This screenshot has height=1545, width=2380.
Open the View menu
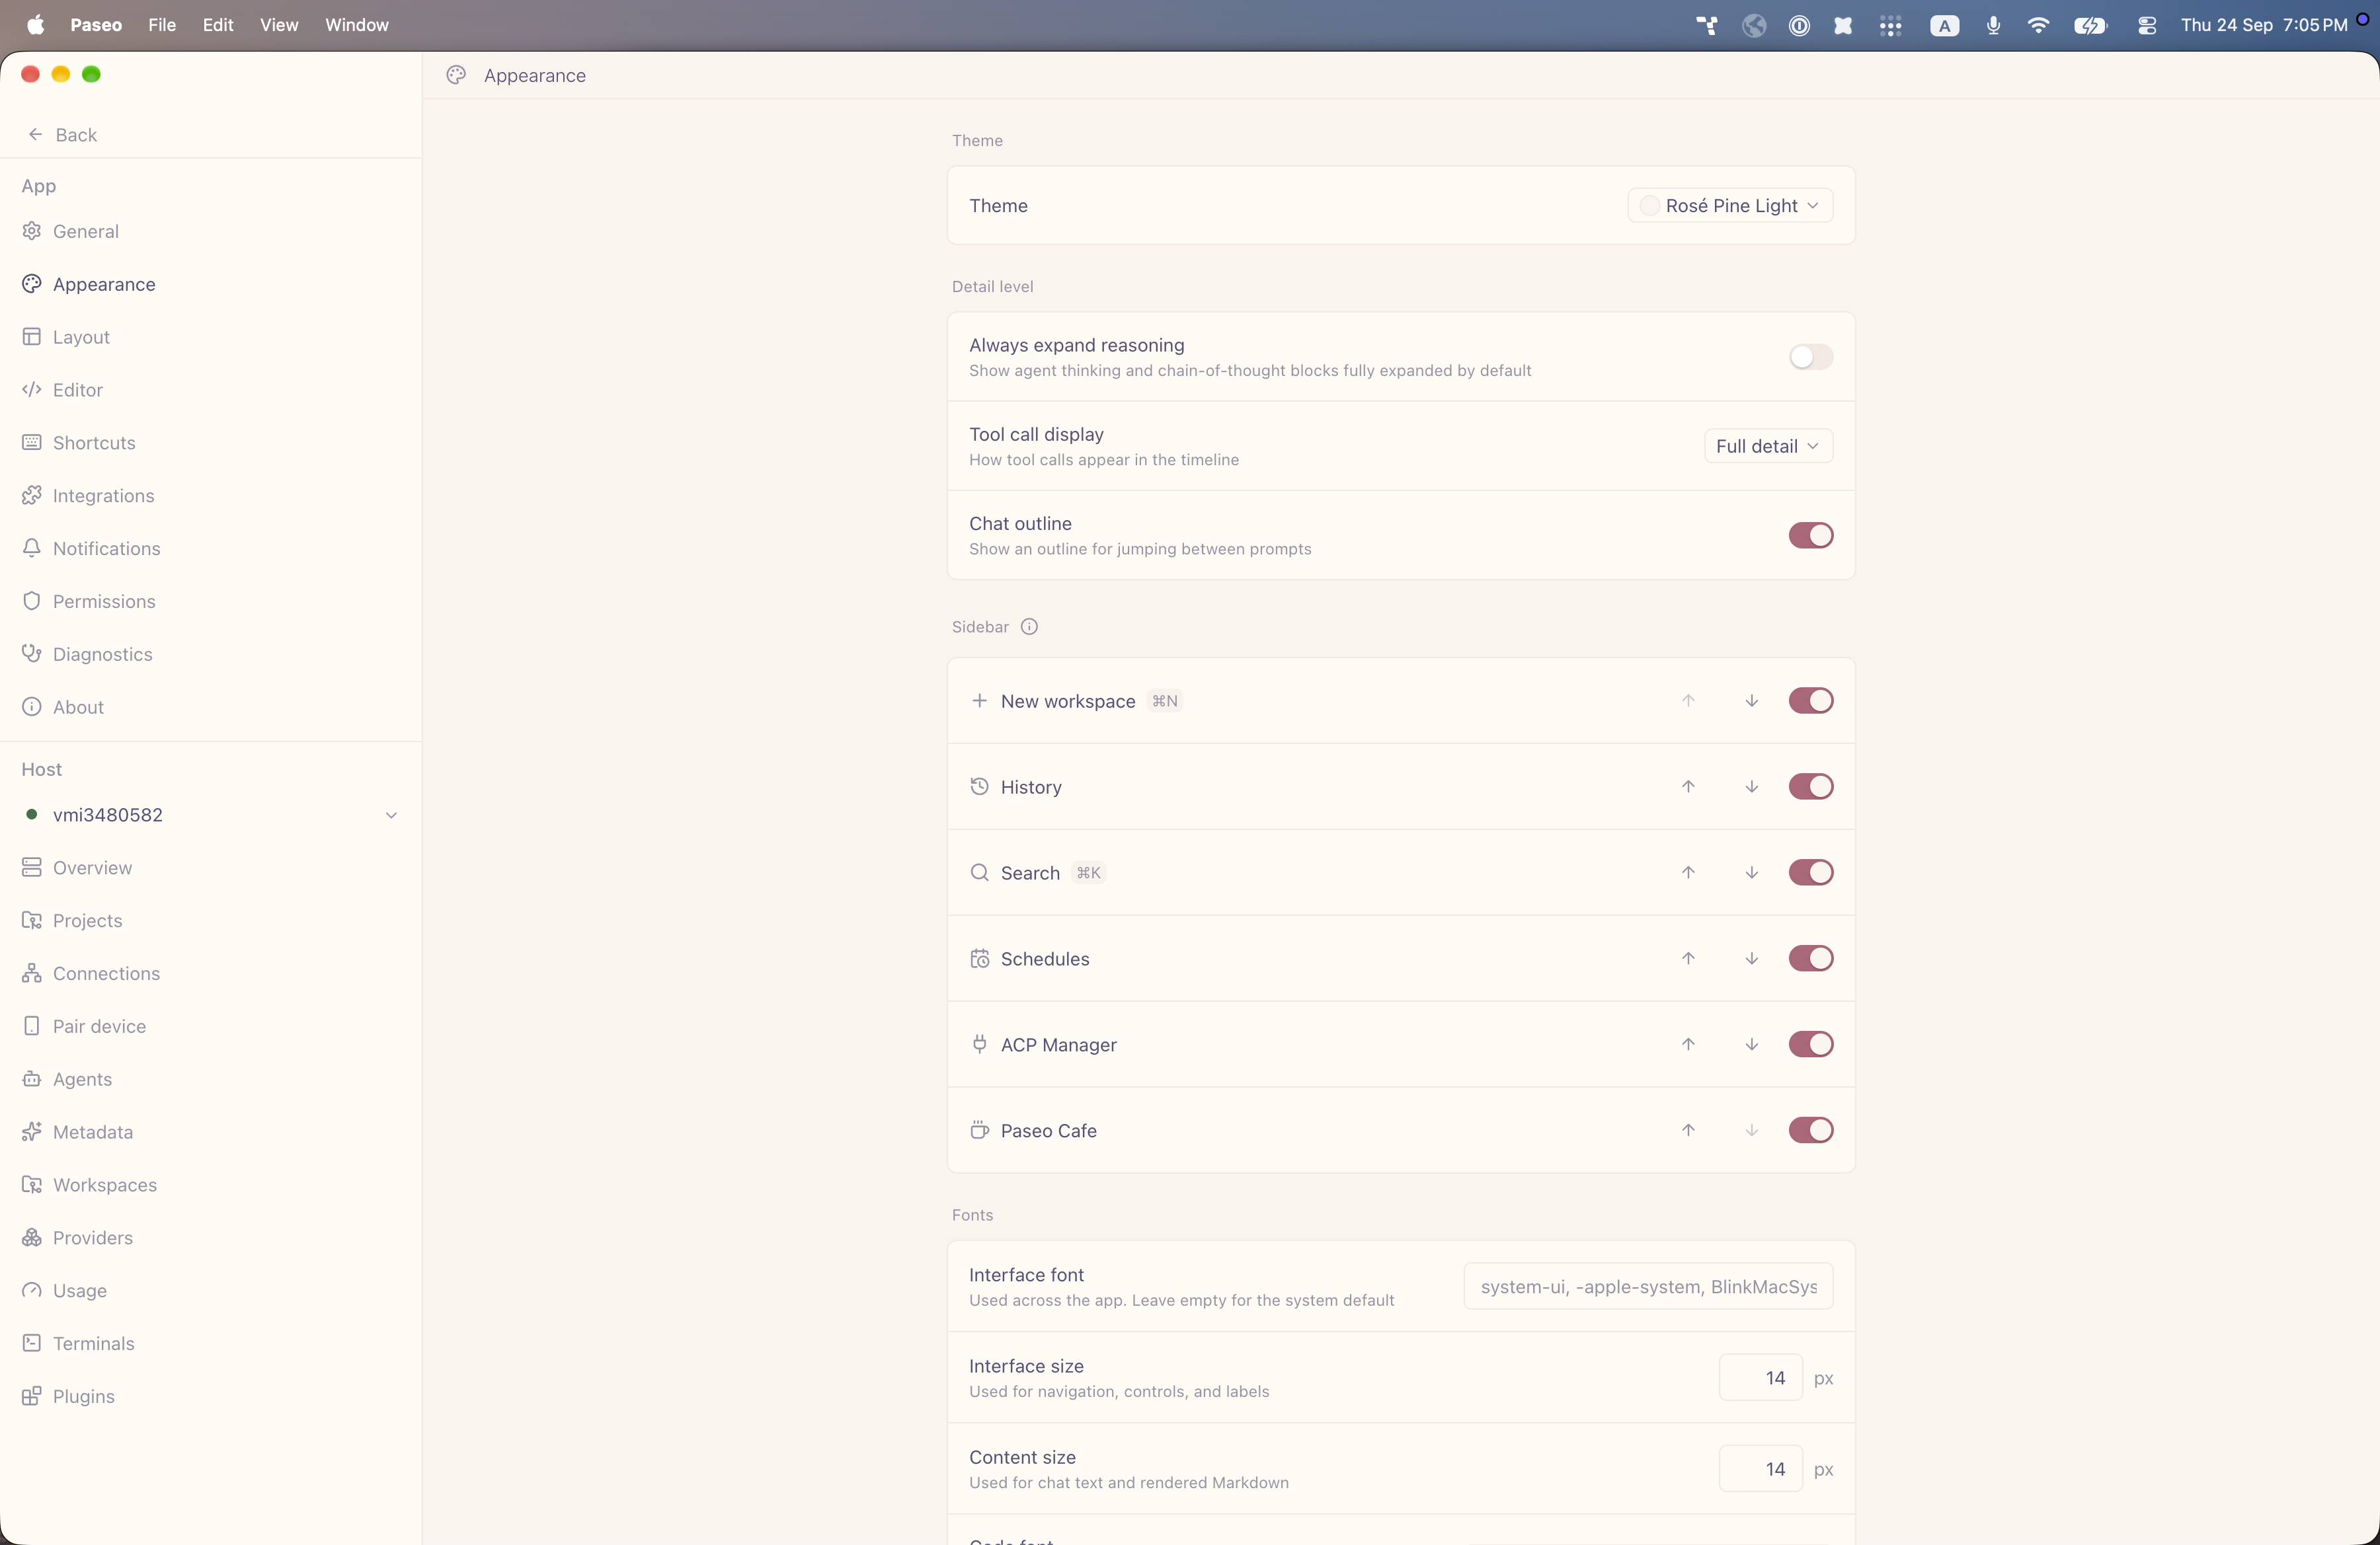tap(279, 25)
